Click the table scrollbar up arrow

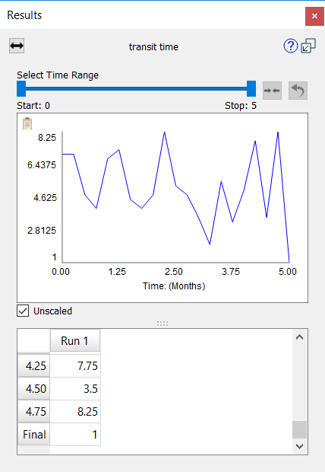(299, 337)
